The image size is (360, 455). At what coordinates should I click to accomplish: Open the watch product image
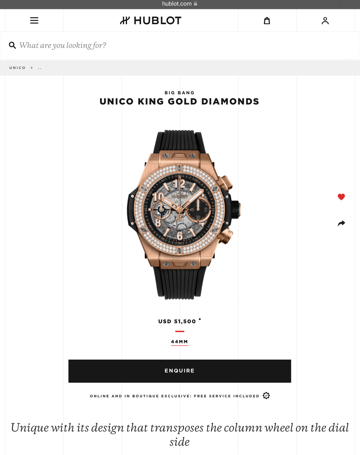point(180,215)
